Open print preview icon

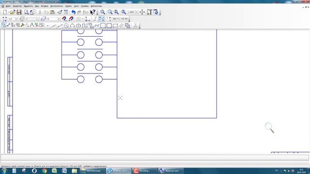click(x=26, y=12)
